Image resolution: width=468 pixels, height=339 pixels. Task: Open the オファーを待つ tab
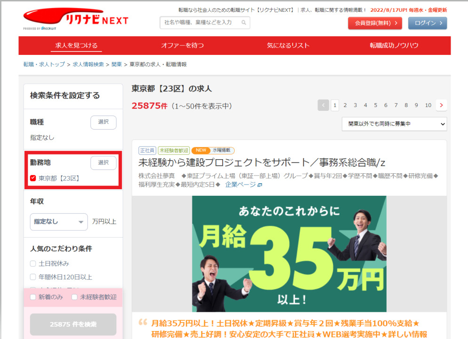click(182, 45)
